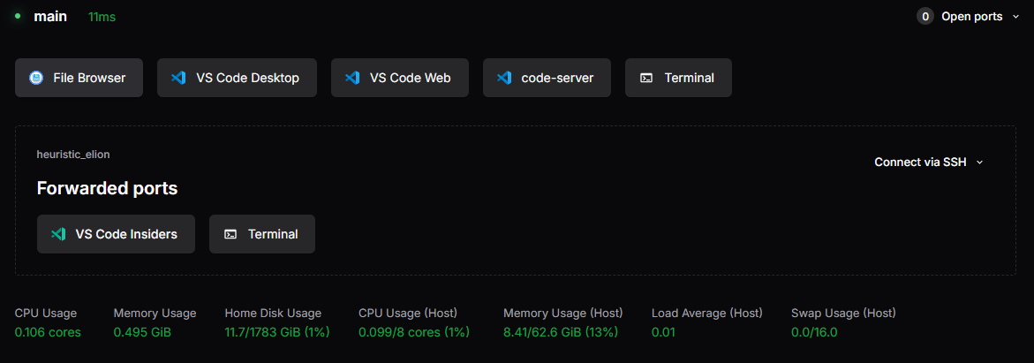
Task: Open the Terminal beside code-server
Action: [678, 78]
